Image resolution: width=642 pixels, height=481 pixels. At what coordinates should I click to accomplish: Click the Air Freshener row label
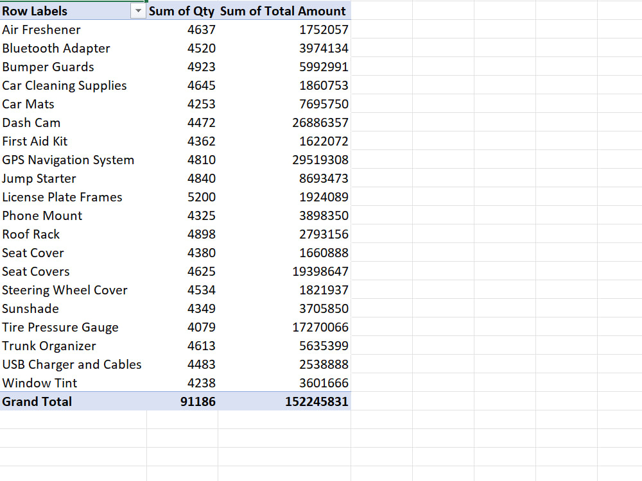point(41,30)
